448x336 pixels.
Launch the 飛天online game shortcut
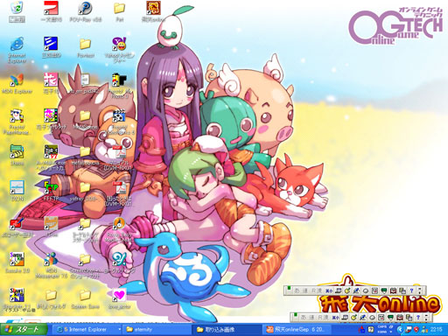tap(153, 11)
